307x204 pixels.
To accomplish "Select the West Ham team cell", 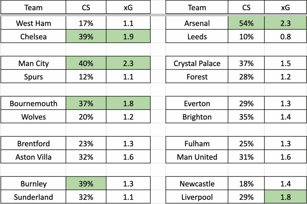I will pyautogui.click(x=33, y=23).
